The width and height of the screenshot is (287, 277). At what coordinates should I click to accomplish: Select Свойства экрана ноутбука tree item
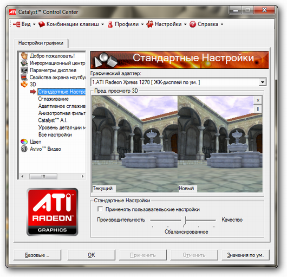coord(57,78)
